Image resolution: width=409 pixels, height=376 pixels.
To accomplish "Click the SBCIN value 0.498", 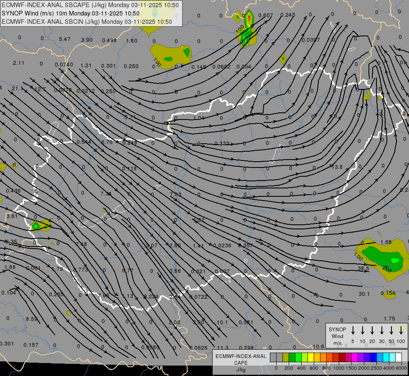I will (109, 40).
